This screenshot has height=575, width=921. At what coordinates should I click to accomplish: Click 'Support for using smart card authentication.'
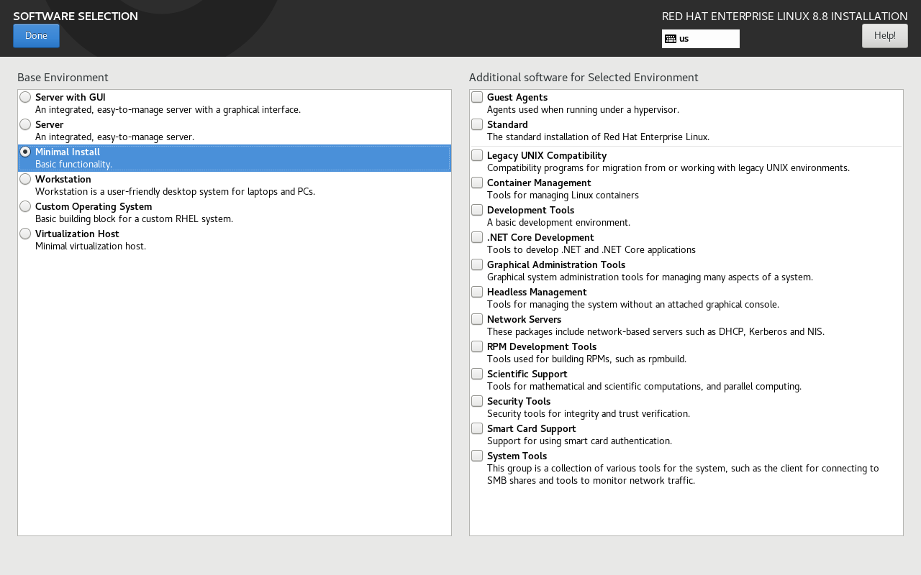tap(579, 441)
